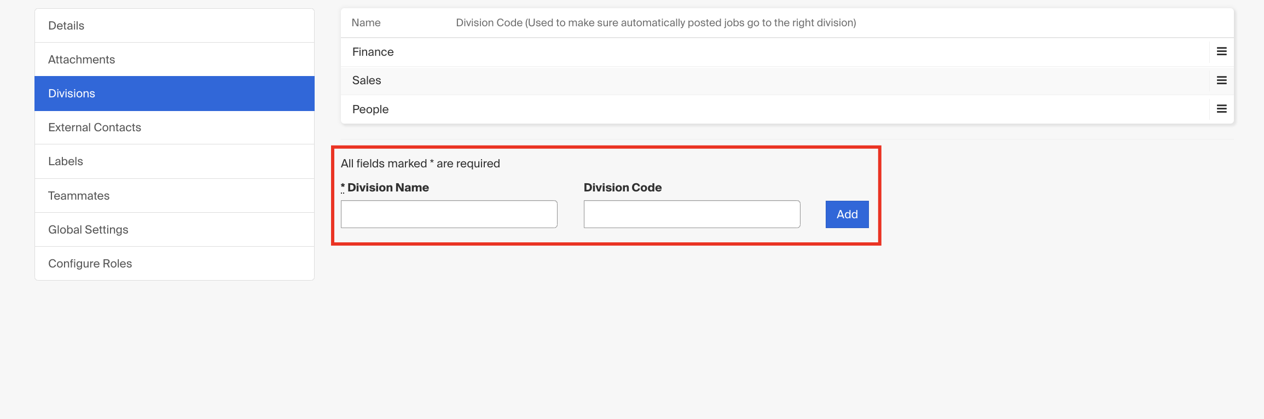This screenshot has height=419, width=1264.
Task: Click the Division Name field label
Action: 388,188
